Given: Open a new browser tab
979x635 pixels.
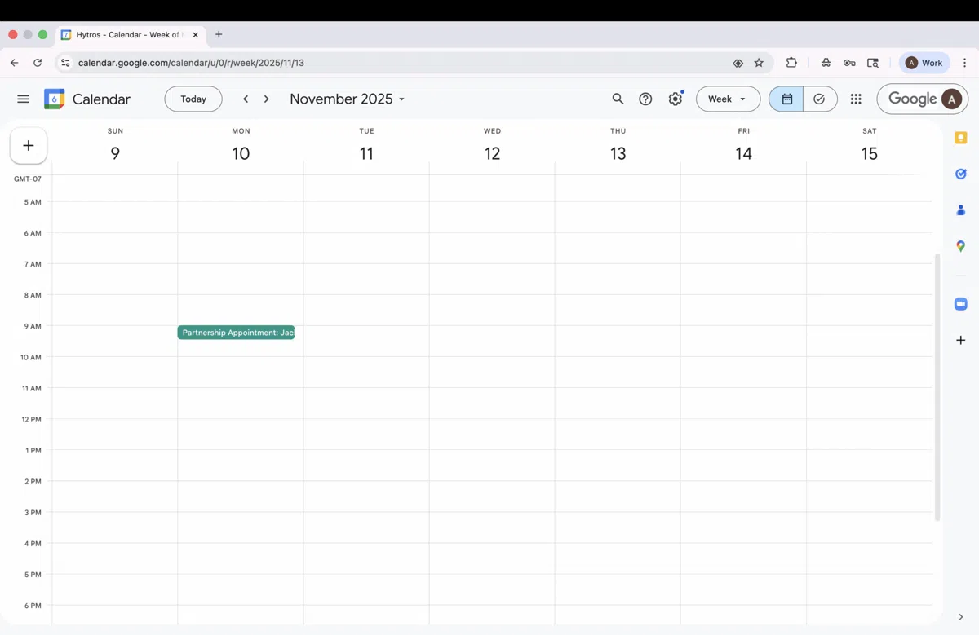Looking at the screenshot, I should 219,34.
